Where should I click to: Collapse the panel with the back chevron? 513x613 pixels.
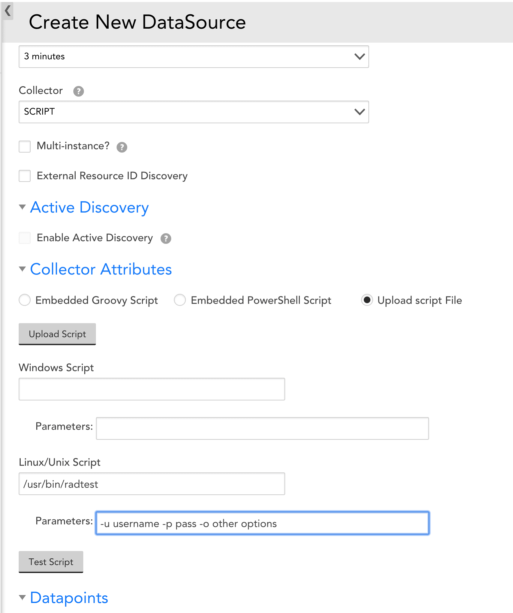[8, 11]
